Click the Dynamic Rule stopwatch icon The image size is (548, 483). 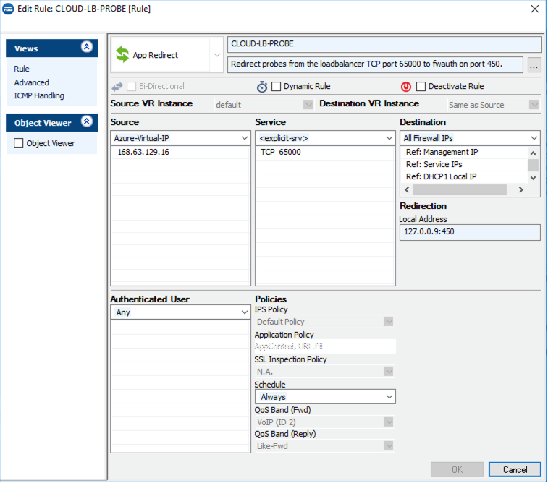262,86
